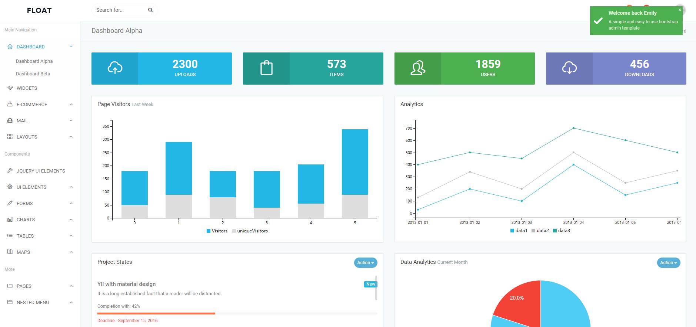Click YII with material design project title
Screen dimensions: 696x327
click(x=126, y=284)
